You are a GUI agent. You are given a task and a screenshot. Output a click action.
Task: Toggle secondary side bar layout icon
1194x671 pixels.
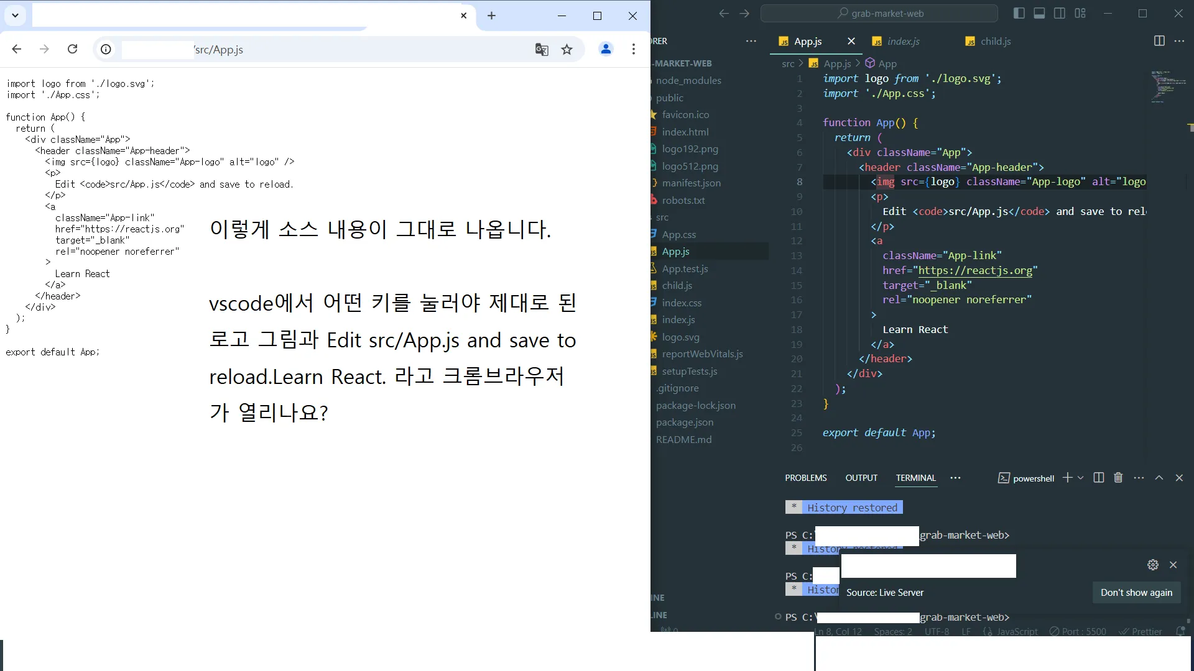point(1060,13)
